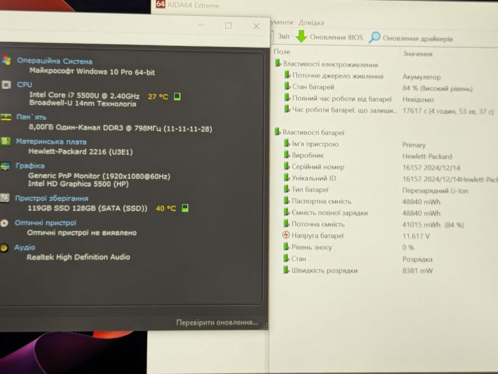Open the Пристрої зберігання section link
The image size is (498, 374).
(x=51, y=198)
